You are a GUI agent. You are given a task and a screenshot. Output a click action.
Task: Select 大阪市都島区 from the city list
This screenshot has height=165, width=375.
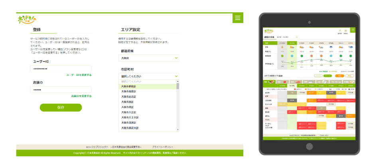(x=128, y=86)
